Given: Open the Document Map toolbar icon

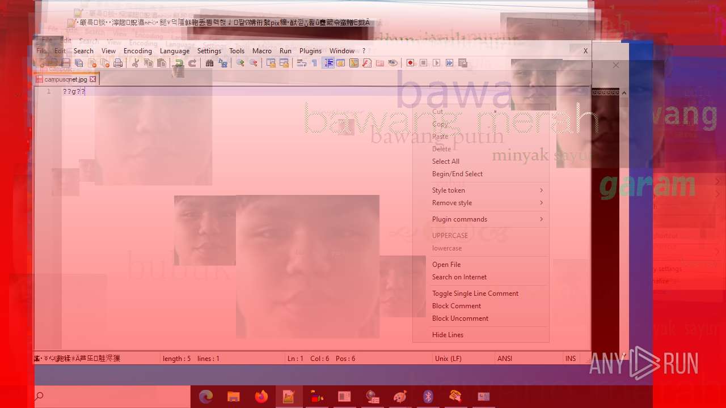Looking at the screenshot, I should [353, 63].
